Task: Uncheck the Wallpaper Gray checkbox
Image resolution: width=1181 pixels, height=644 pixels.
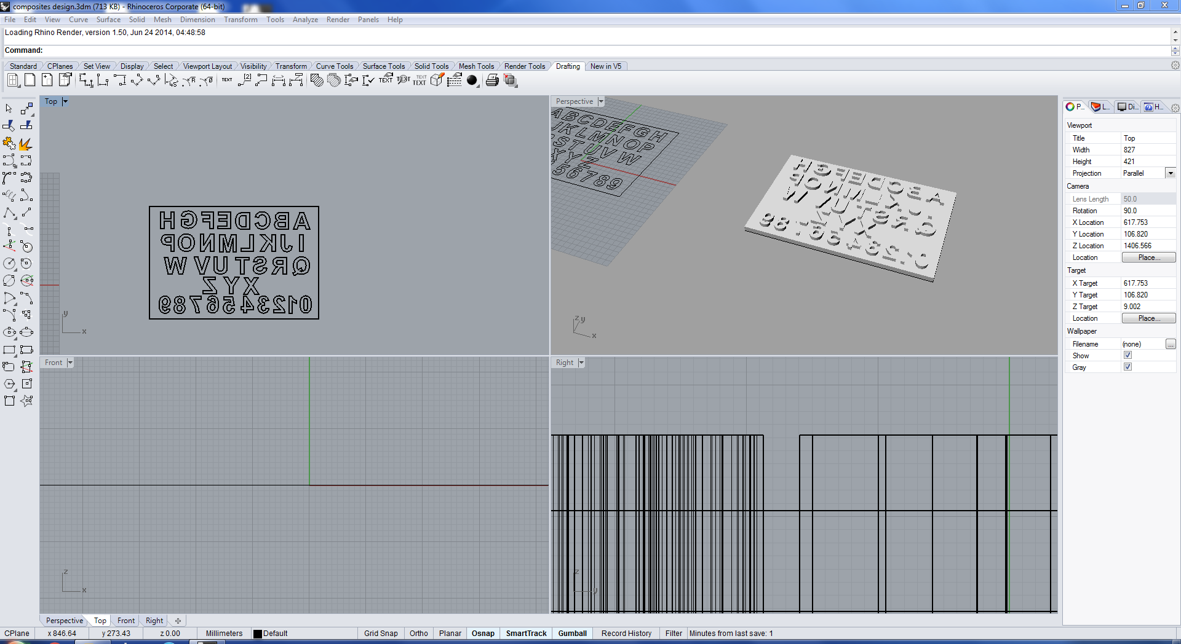Action: click(x=1127, y=367)
